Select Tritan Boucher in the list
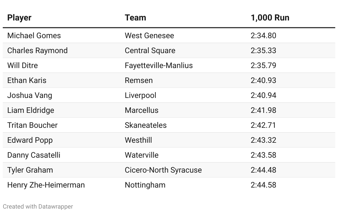 point(32,125)
